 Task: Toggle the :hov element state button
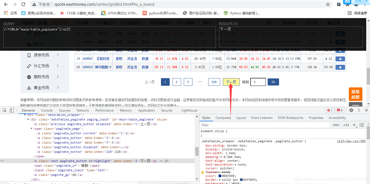pos(336,125)
